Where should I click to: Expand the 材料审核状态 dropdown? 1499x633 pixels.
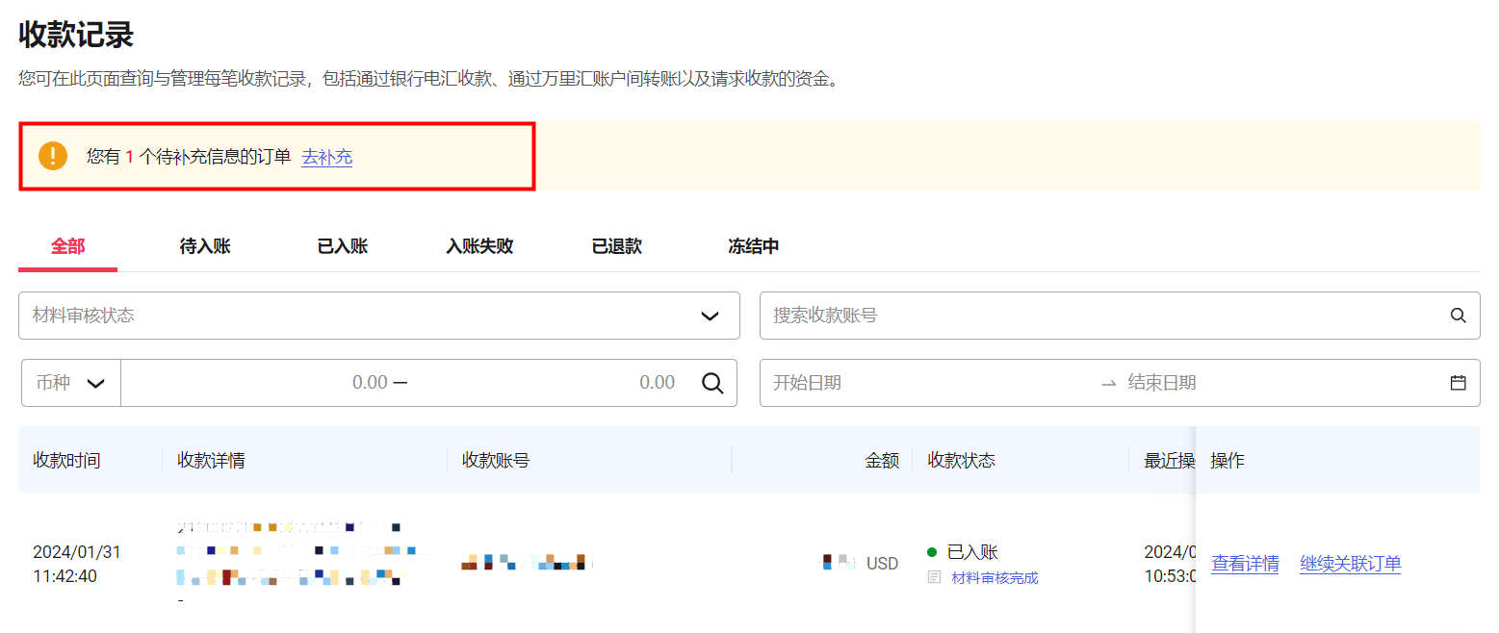point(378,316)
